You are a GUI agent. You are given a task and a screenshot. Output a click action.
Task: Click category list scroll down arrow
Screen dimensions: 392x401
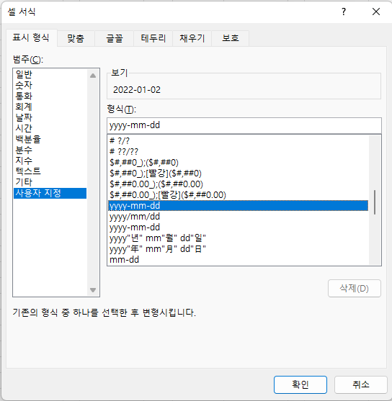93,290
